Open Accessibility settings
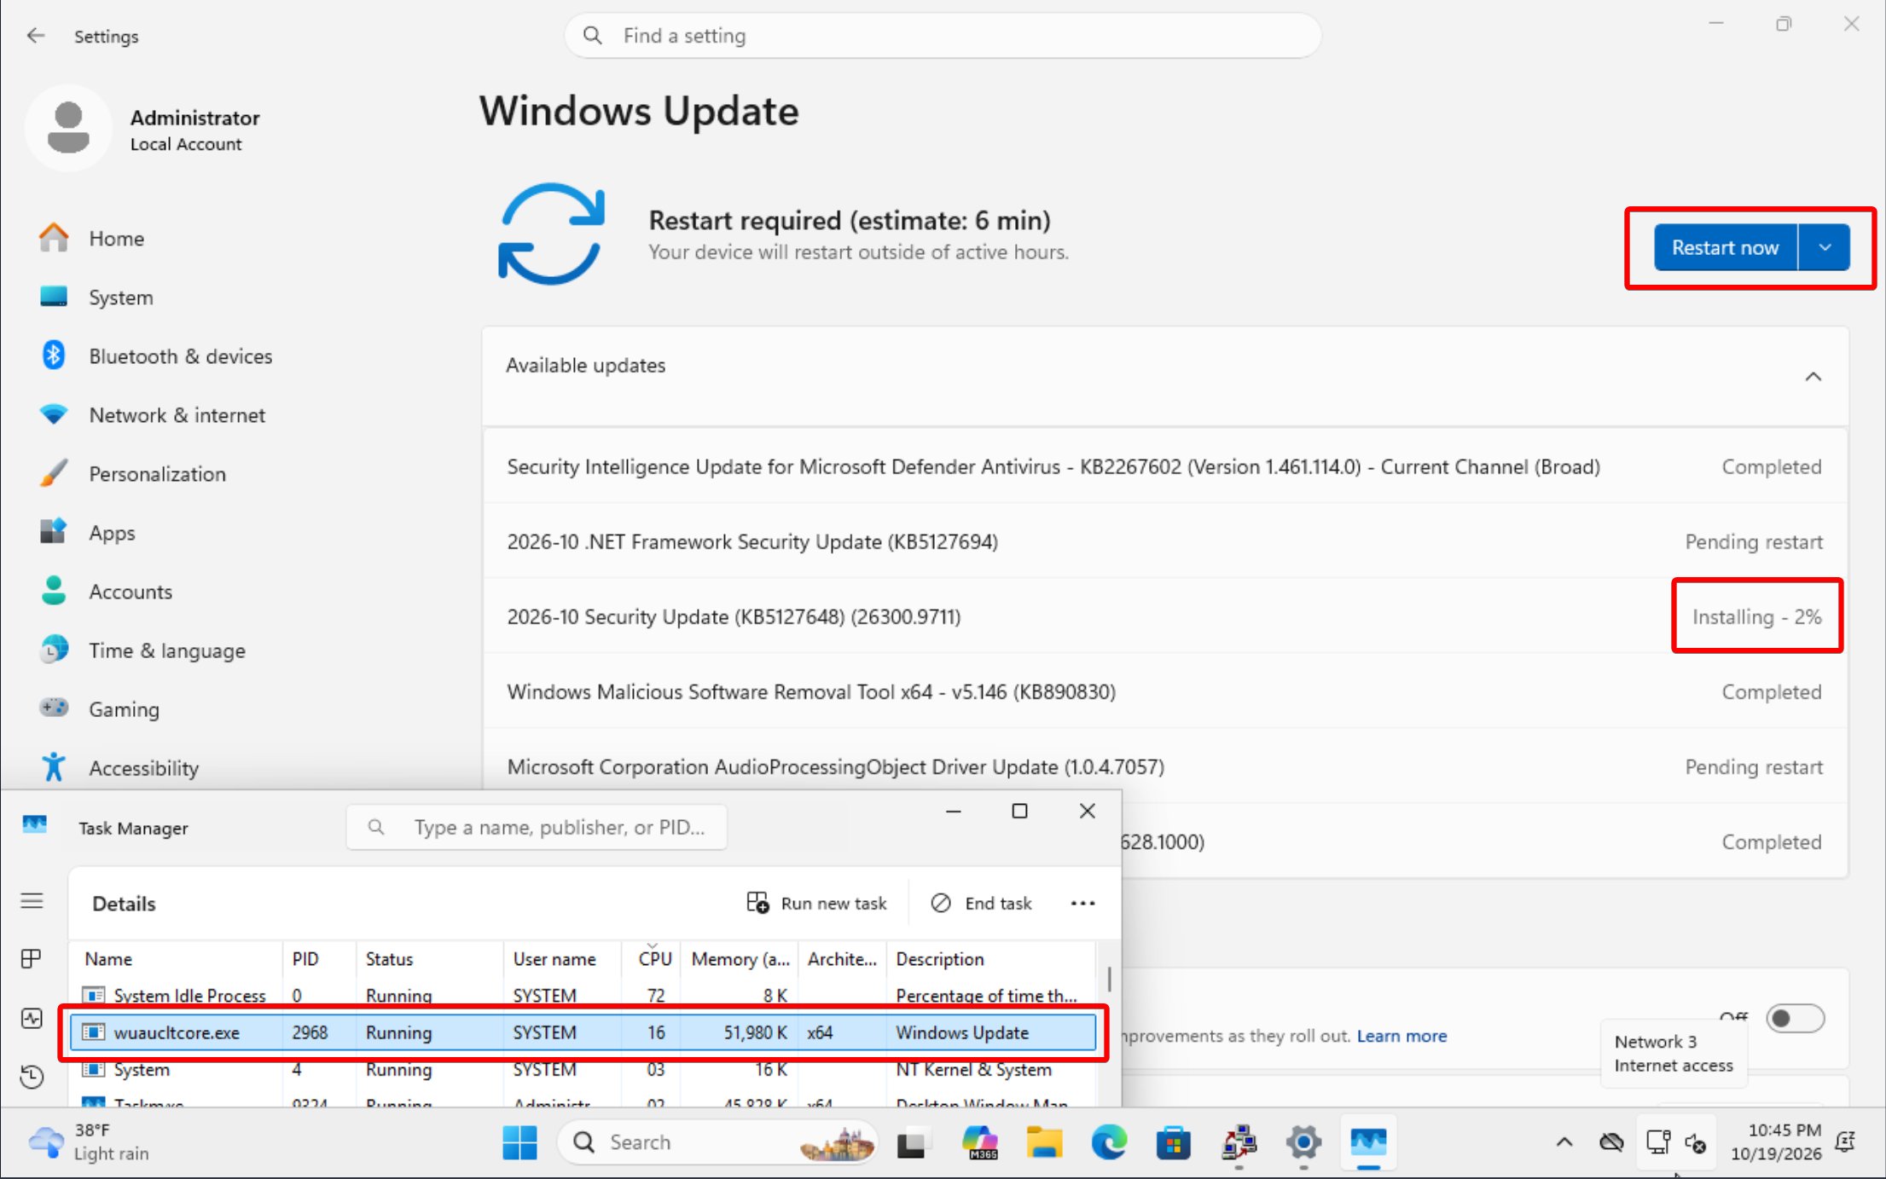This screenshot has width=1886, height=1179. pos(144,768)
